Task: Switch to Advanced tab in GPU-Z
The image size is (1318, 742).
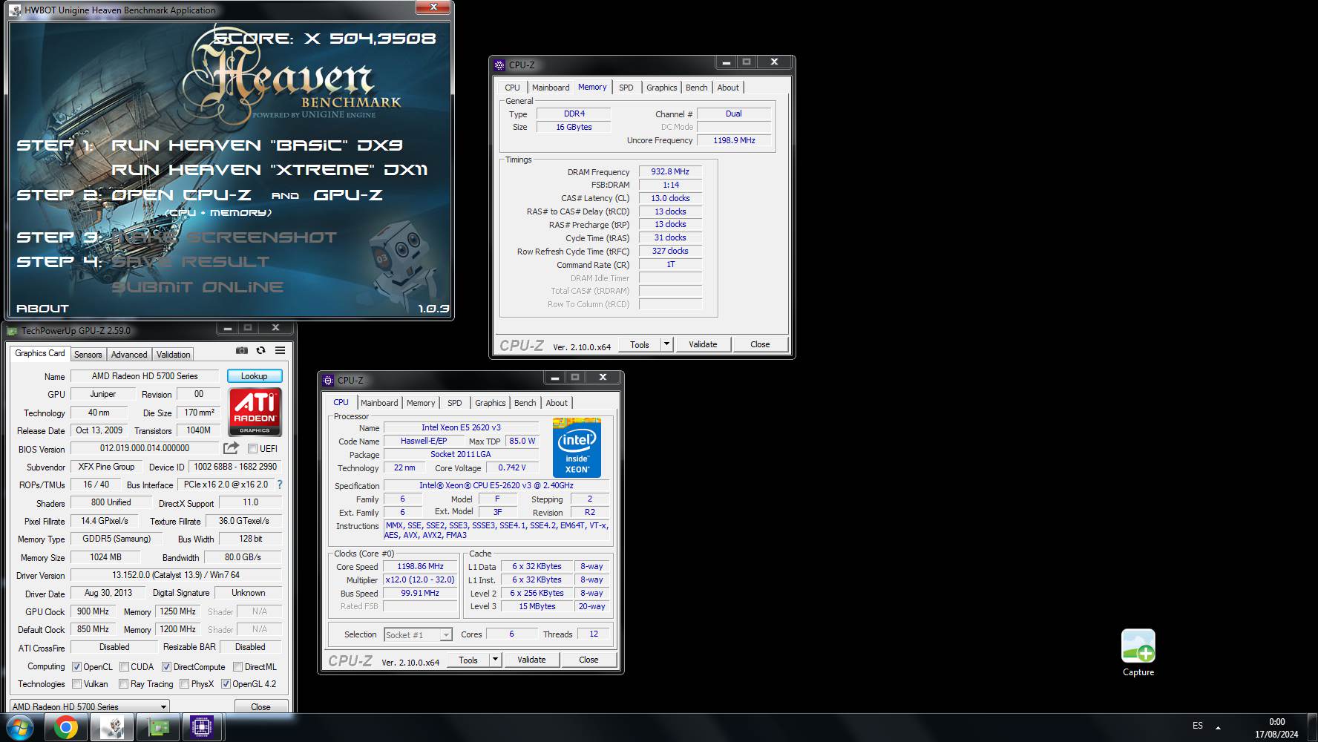Action: pyautogui.click(x=129, y=355)
